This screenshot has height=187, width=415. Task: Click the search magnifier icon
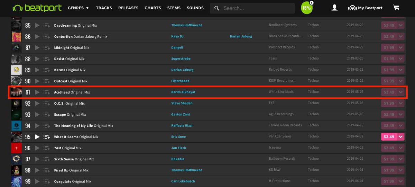coord(217,8)
